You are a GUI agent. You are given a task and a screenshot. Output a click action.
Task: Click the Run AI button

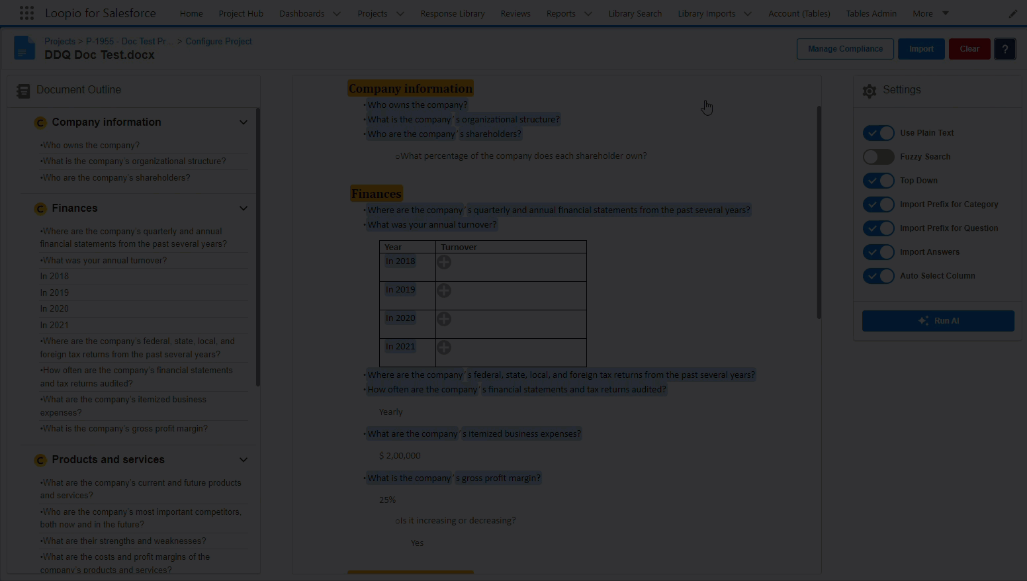click(x=938, y=321)
